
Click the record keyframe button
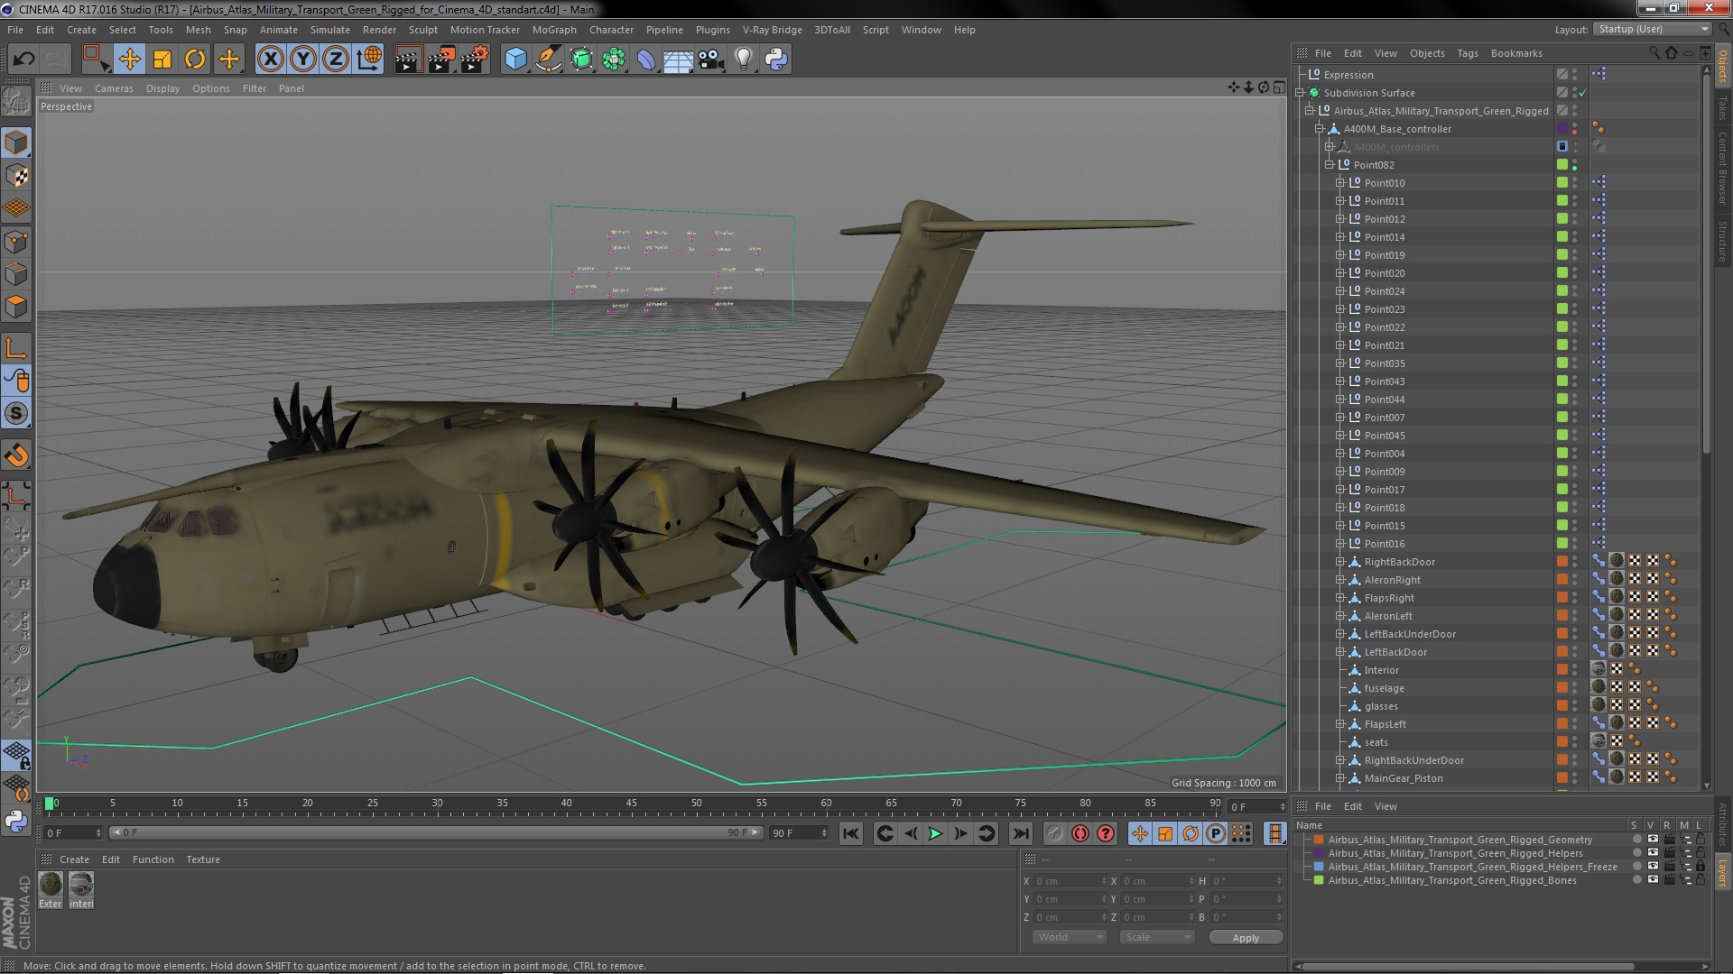(x=1054, y=833)
